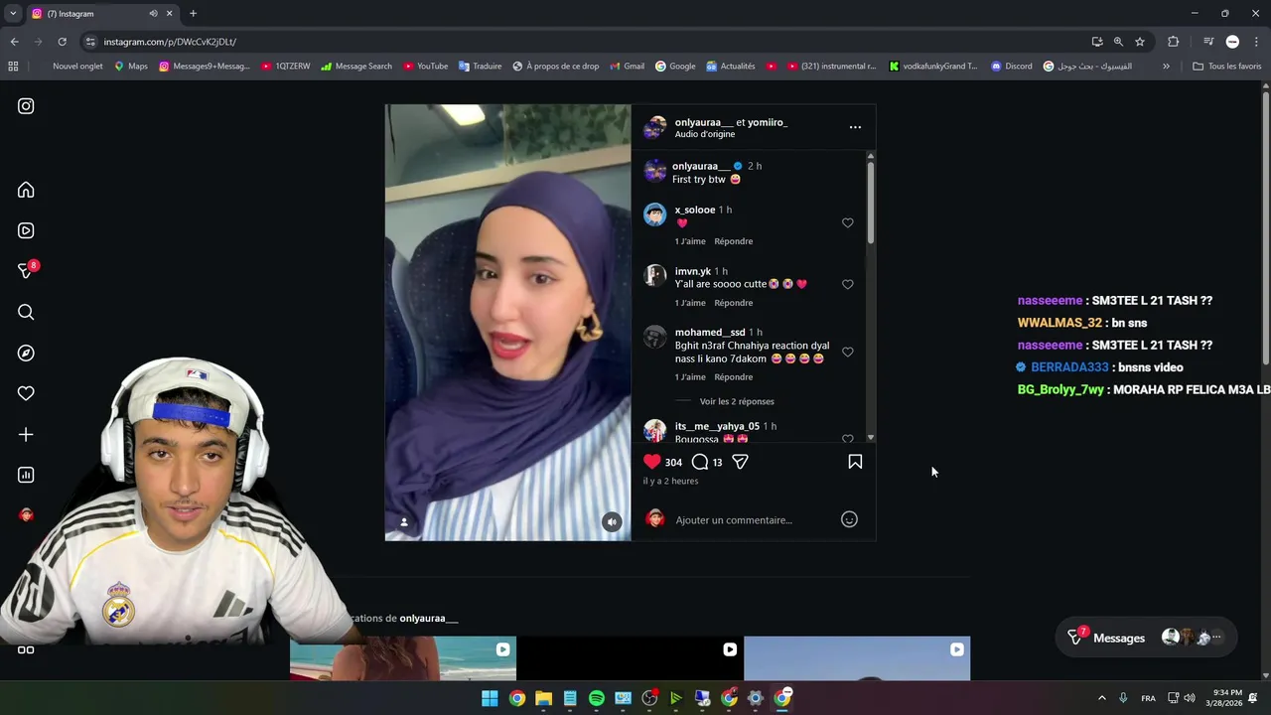Toggle video sound with speaker icon
Image resolution: width=1271 pixels, height=715 pixels.
[612, 522]
